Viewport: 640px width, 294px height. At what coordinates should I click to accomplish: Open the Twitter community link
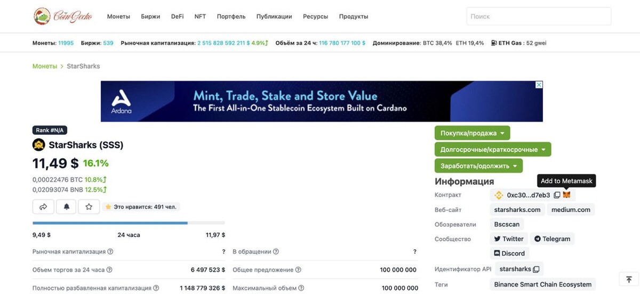509,239
